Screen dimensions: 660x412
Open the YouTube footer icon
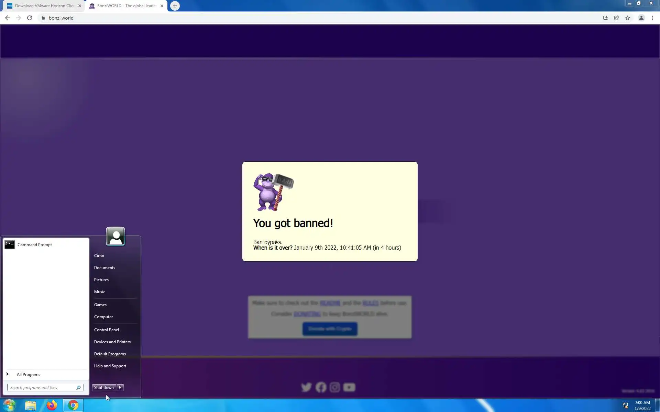[349, 387]
